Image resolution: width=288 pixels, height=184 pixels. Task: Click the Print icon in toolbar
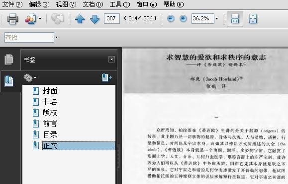point(12,18)
